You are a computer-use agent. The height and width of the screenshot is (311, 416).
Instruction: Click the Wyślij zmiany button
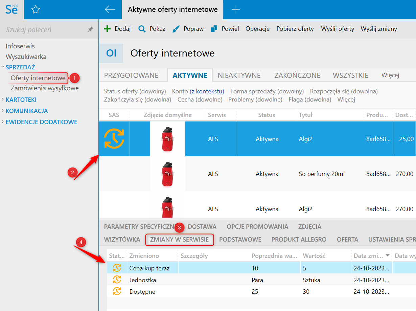pos(378,29)
